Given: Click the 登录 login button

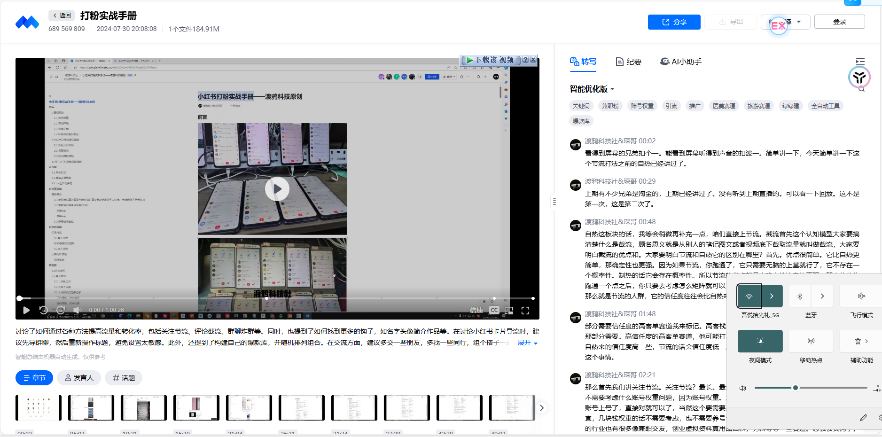Looking at the screenshot, I should point(839,22).
